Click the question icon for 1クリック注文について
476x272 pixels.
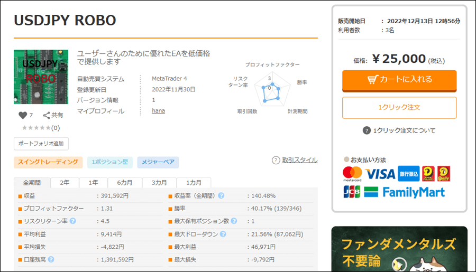366,130
